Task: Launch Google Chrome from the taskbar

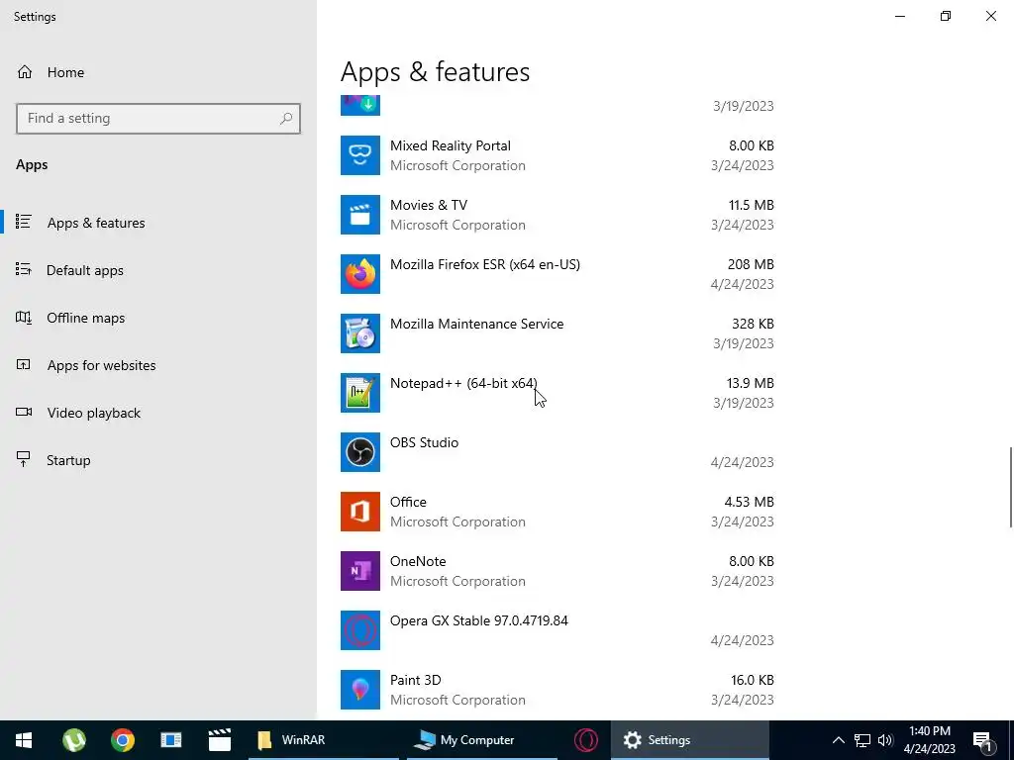Action: [122, 740]
